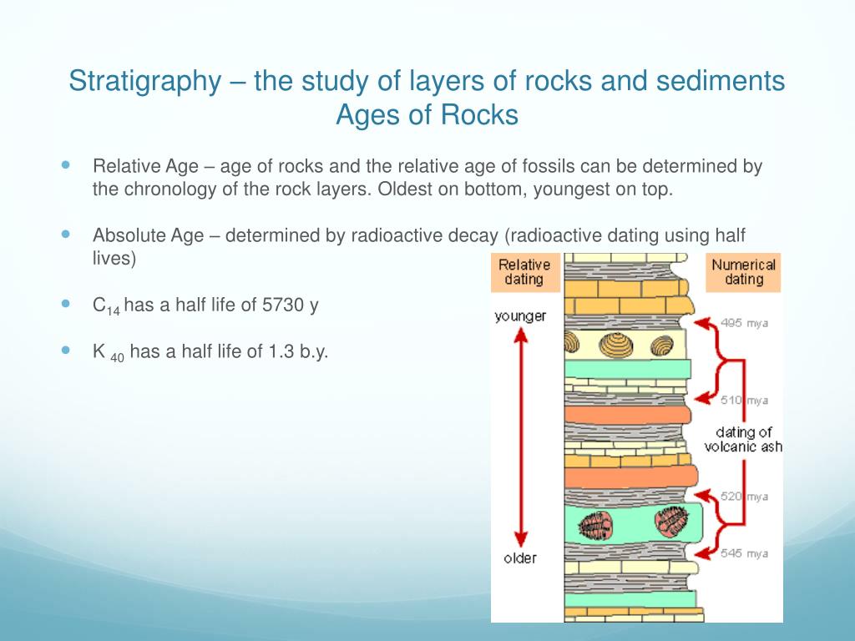Image resolution: width=855 pixels, height=641 pixels.
Task: Click the word 'older' in diagram
Action: tap(520, 558)
